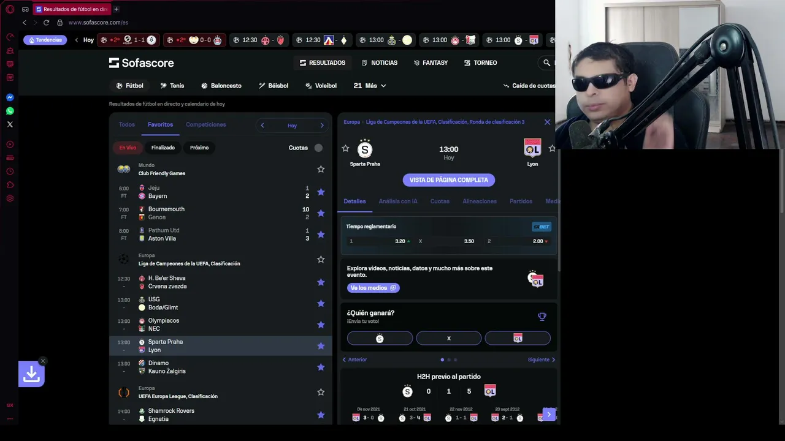This screenshot has width=785, height=441.
Task: Unfavorite the Olympiacos vs NEC match
Action: (x=321, y=325)
